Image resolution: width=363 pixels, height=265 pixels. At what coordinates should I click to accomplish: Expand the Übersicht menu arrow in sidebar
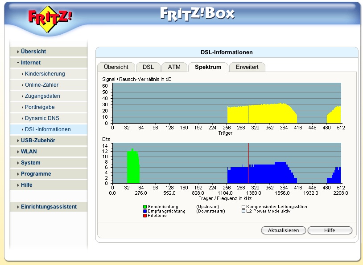pyautogui.click(x=18, y=52)
